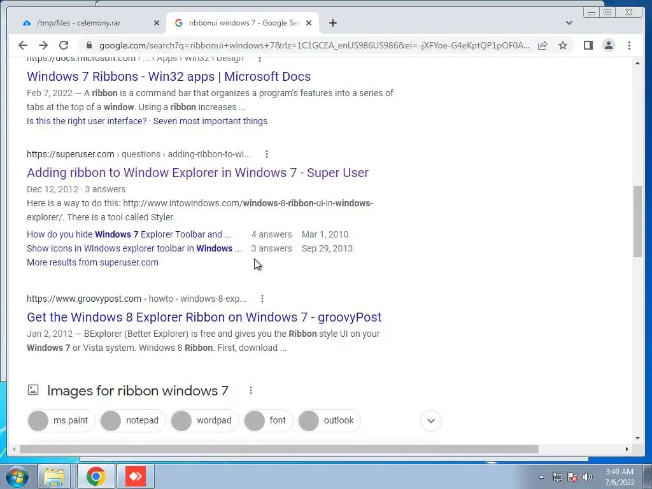Select the wordpad image filter chip
This screenshot has width=652, height=489.
[204, 421]
